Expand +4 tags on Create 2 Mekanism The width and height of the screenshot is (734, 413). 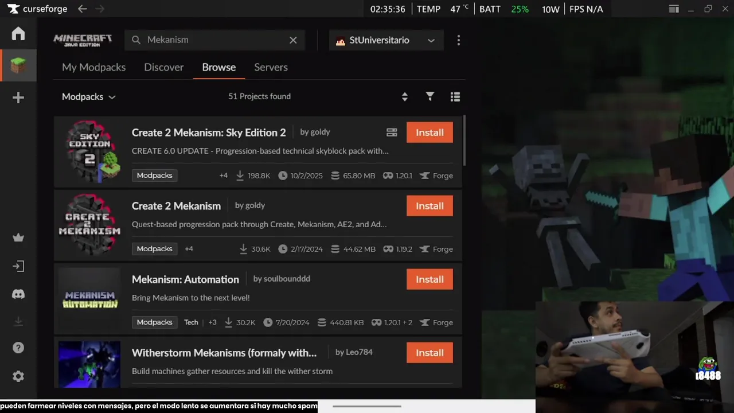(x=189, y=249)
